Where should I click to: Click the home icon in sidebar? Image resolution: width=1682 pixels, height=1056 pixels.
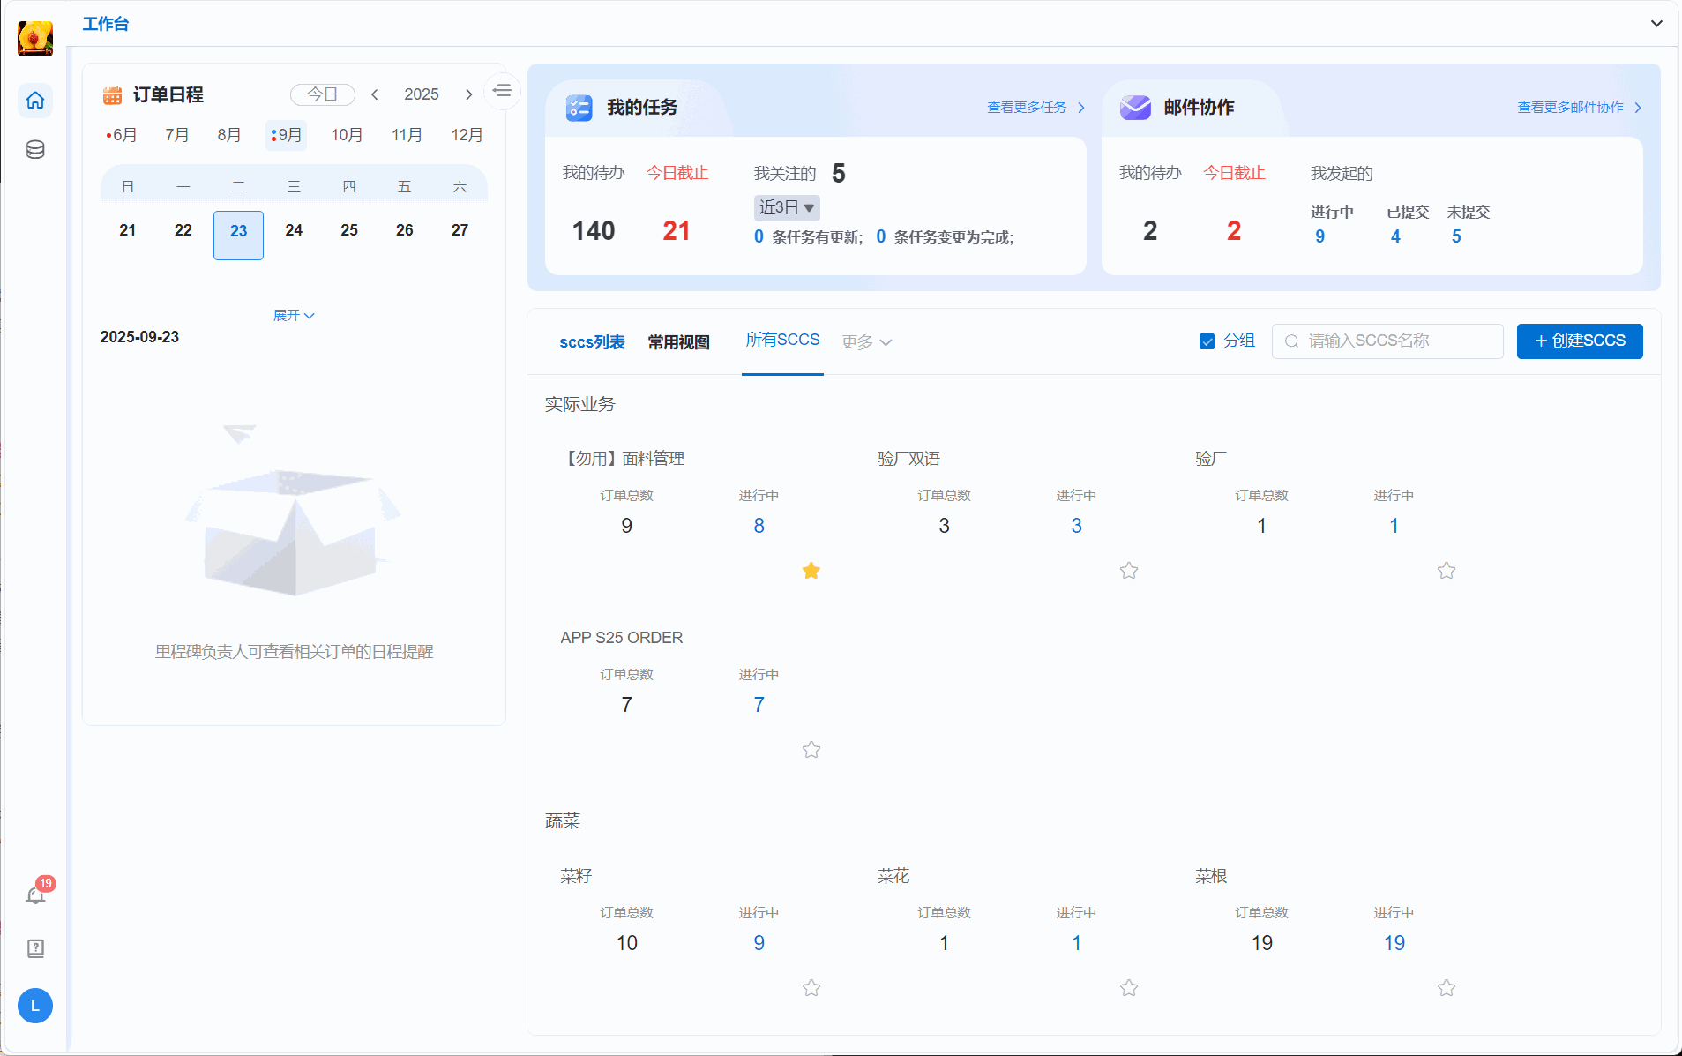pyautogui.click(x=35, y=101)
